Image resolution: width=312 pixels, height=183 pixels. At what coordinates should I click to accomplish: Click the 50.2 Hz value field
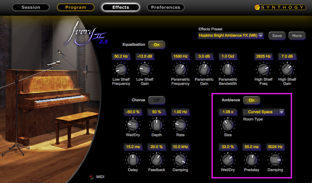[x=121, y=56]
